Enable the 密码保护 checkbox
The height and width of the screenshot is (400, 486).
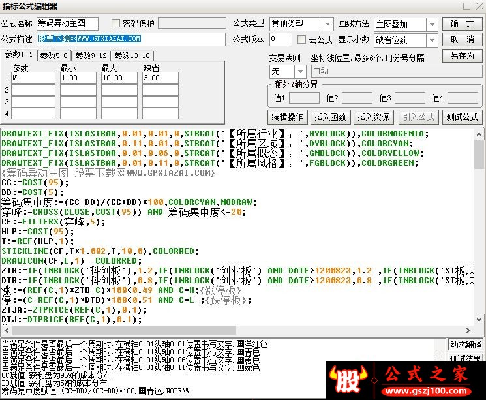(116, 24)
